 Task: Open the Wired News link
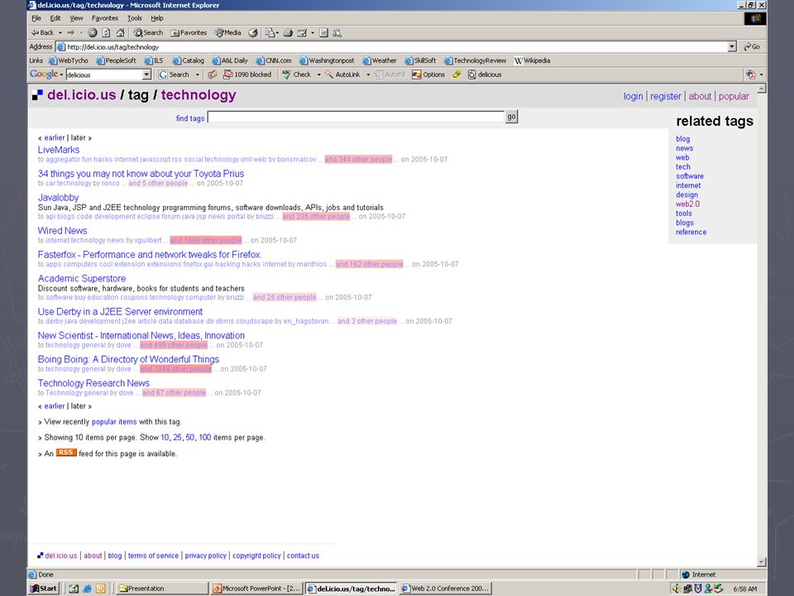[x=62, y=231]
